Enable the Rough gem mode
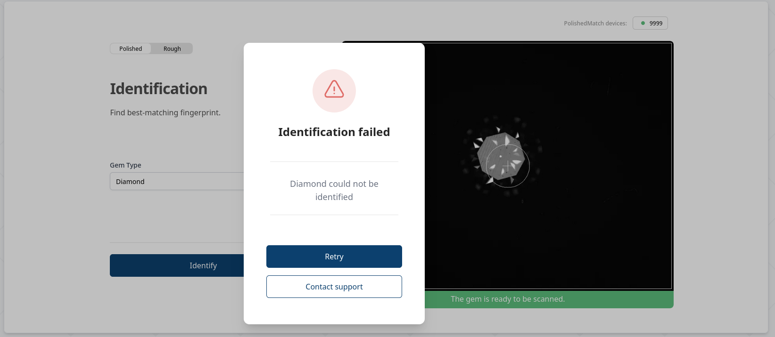Screen dimensions: 775x337 point(172,48)
